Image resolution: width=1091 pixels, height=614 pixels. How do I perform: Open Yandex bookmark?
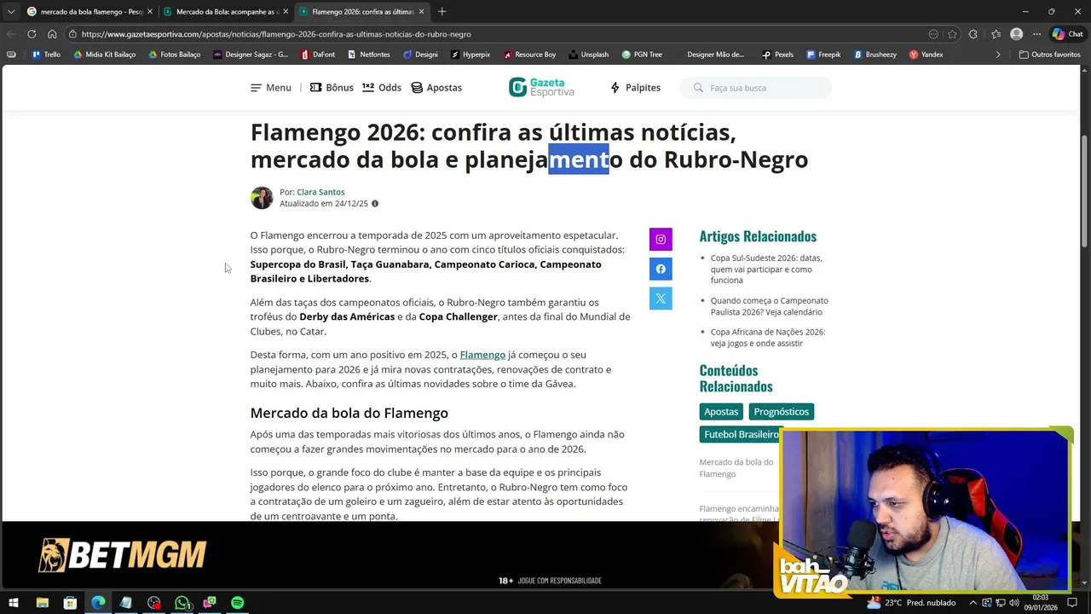(x=926, y=55)
